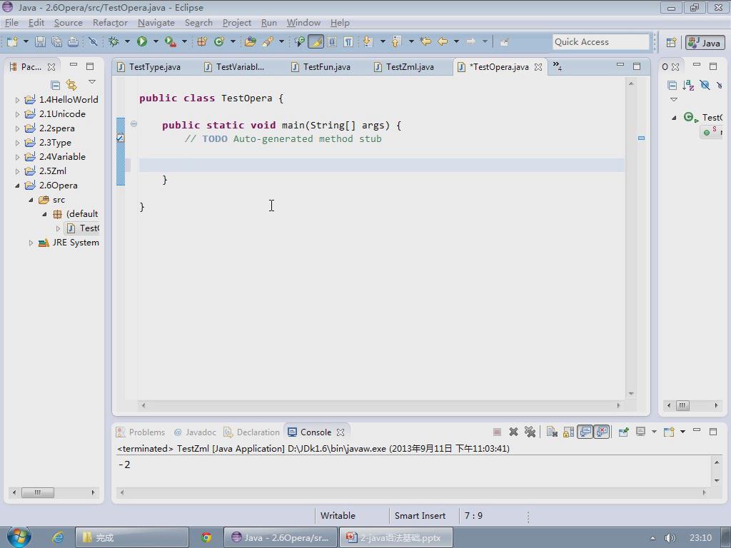Fold the main method with collapse marker
The image size is (731, 548).
tap(133, 124)
